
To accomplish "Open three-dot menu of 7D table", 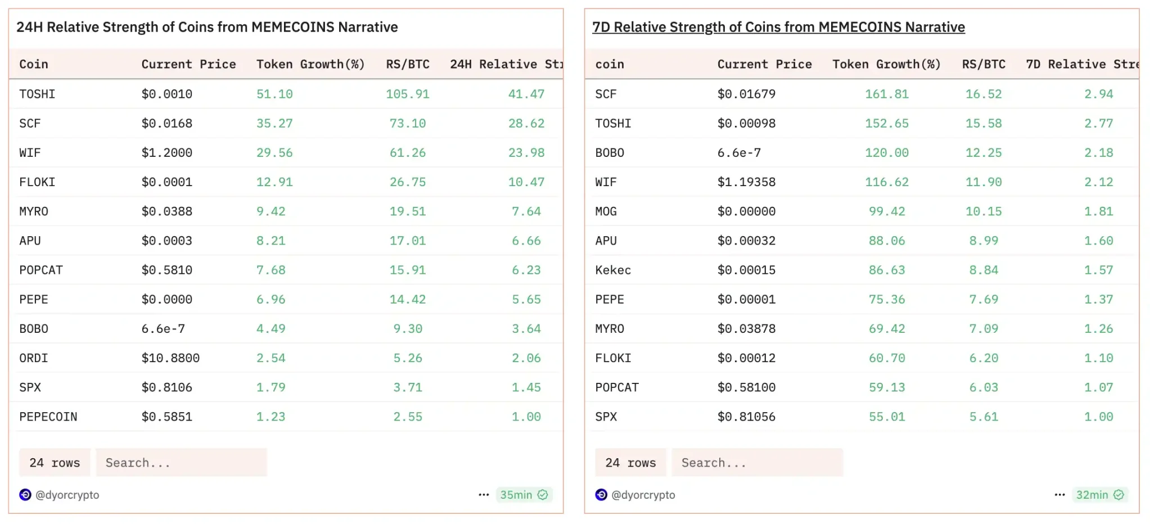I will (x=1059, y=495).
